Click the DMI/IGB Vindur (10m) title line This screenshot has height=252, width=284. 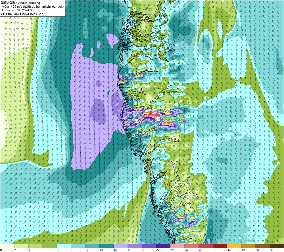tap(20, 3)
